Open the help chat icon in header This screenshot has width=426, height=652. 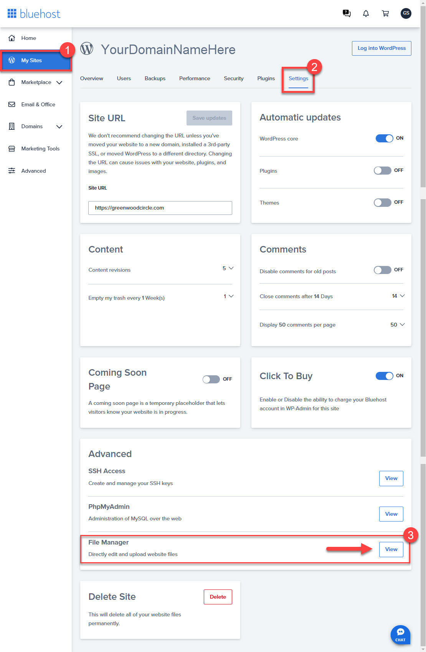[x=347, y=14]
